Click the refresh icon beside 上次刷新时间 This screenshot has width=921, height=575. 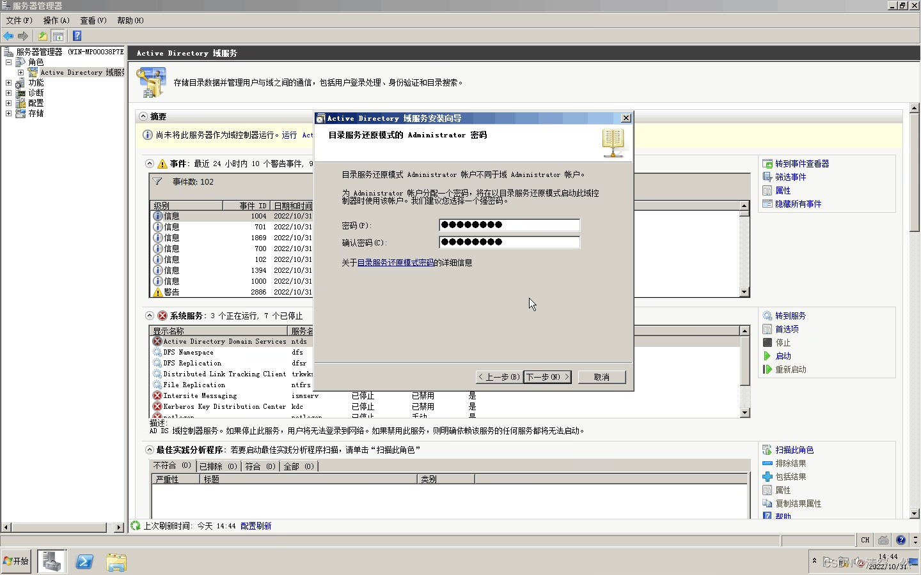point(135,526)
